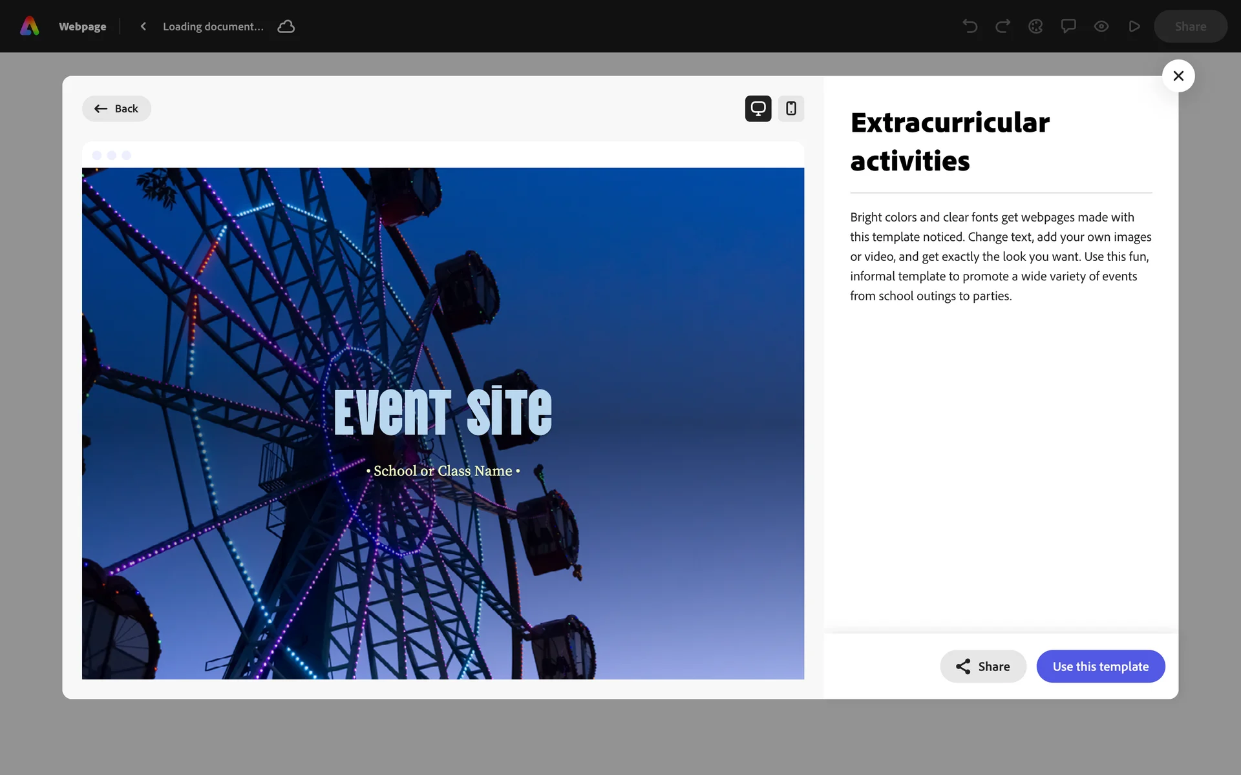Go back using the Back button
The image size is (1241, 775).
pyautogui.click(x=116, y=108)
